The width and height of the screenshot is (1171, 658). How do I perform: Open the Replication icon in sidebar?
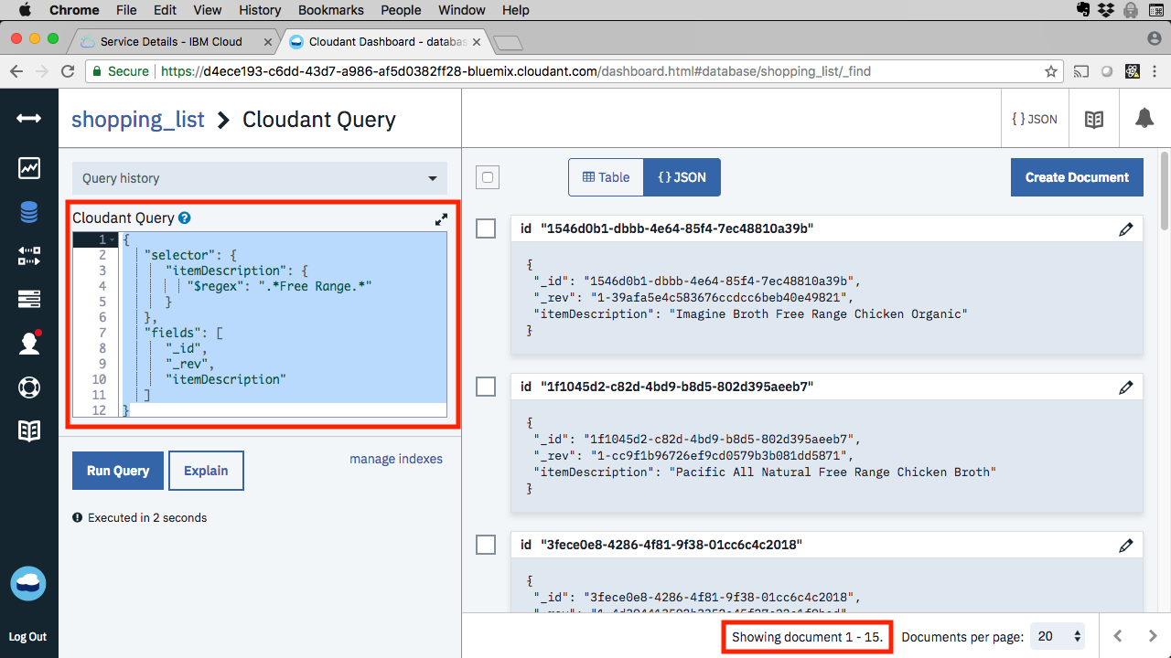coord(29,256)
